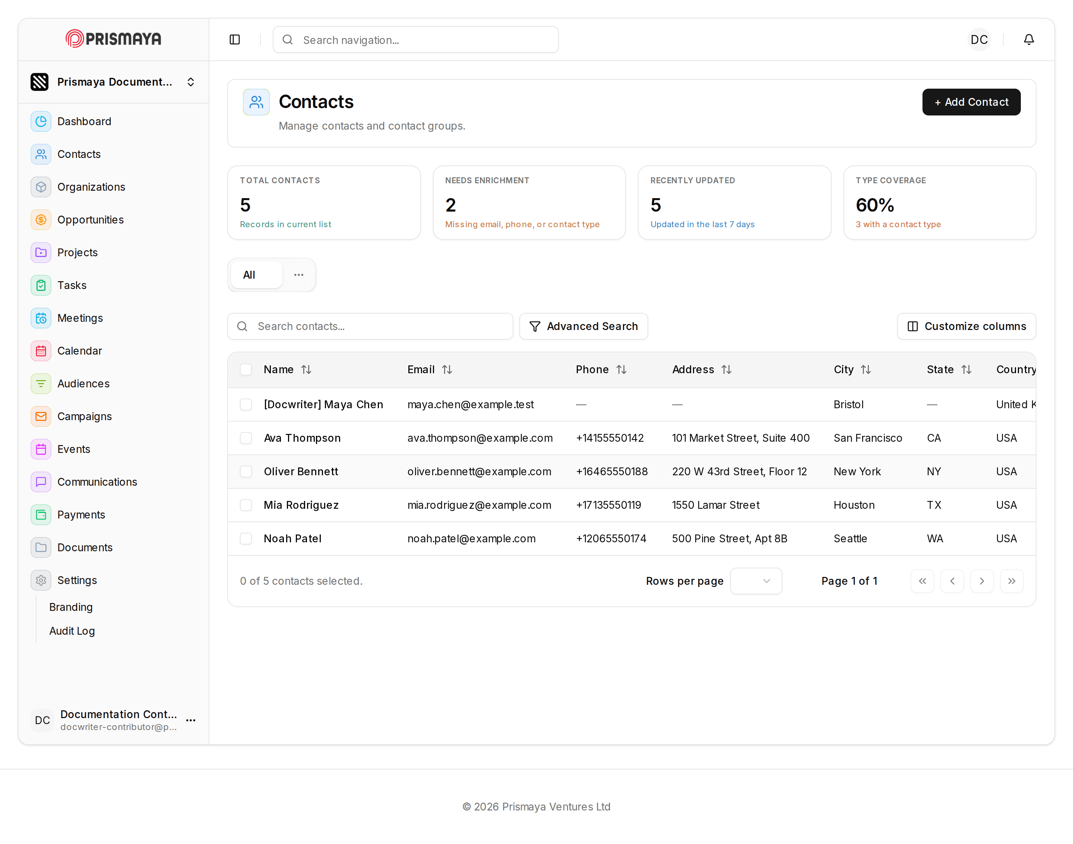Sort by Name column arrows
Screen dimensions: 1073x844
(x=306, y=369)
